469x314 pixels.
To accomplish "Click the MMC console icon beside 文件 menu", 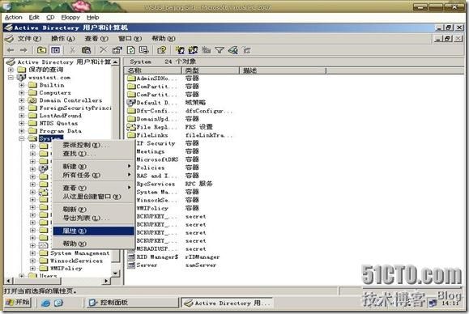I will tap(9, 39).
